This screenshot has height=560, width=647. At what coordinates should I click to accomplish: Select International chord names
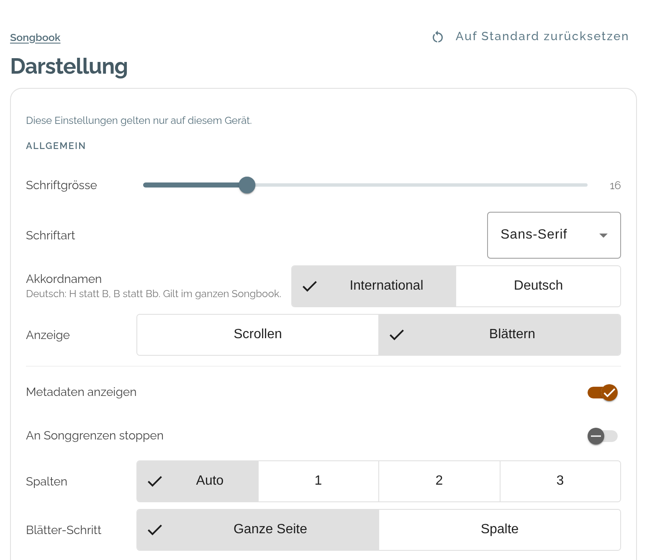coord(374,286)
